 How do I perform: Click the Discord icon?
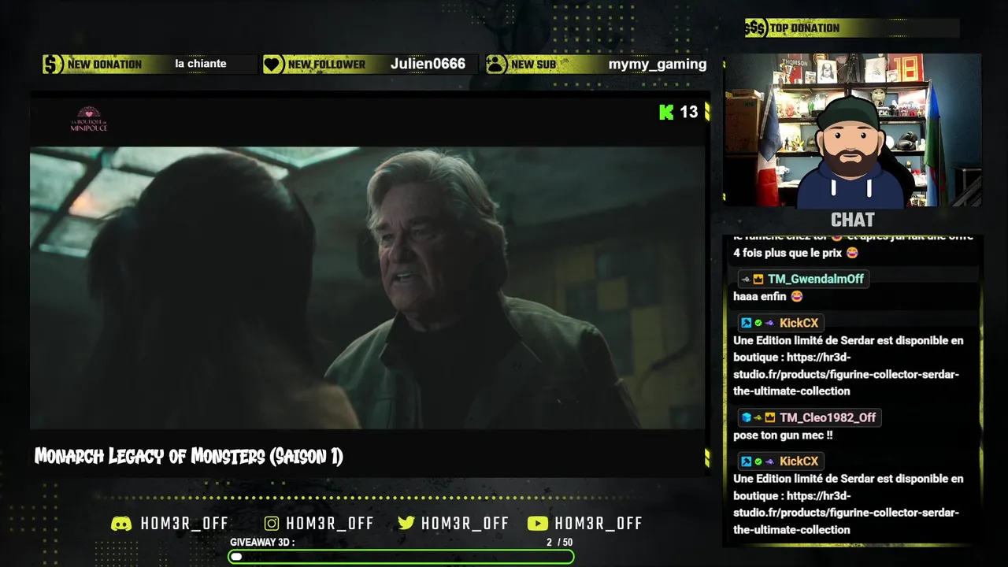click(121, 524)
